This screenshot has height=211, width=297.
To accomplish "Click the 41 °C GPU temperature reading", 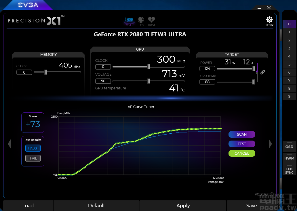I will coord(177,88).
